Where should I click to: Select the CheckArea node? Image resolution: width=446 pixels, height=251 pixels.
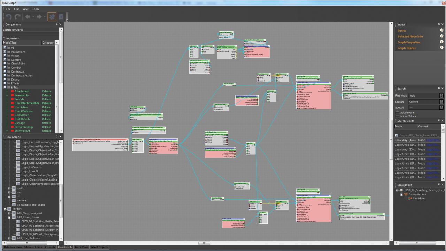pos(21,107)
